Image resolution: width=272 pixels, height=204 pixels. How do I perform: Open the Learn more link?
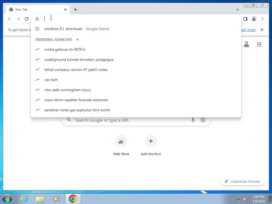248,30
